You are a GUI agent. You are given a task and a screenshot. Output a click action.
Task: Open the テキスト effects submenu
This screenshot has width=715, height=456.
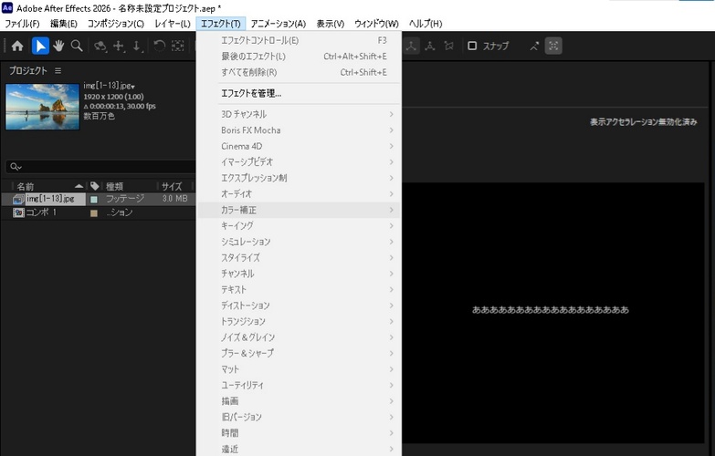click(x=299, y=290)
